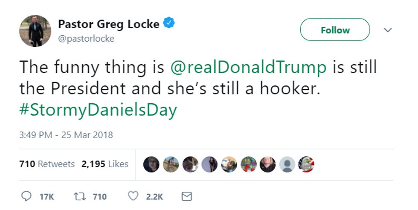Click the @pastorlocke handle
Screen dimensions: 418x210
86,39
